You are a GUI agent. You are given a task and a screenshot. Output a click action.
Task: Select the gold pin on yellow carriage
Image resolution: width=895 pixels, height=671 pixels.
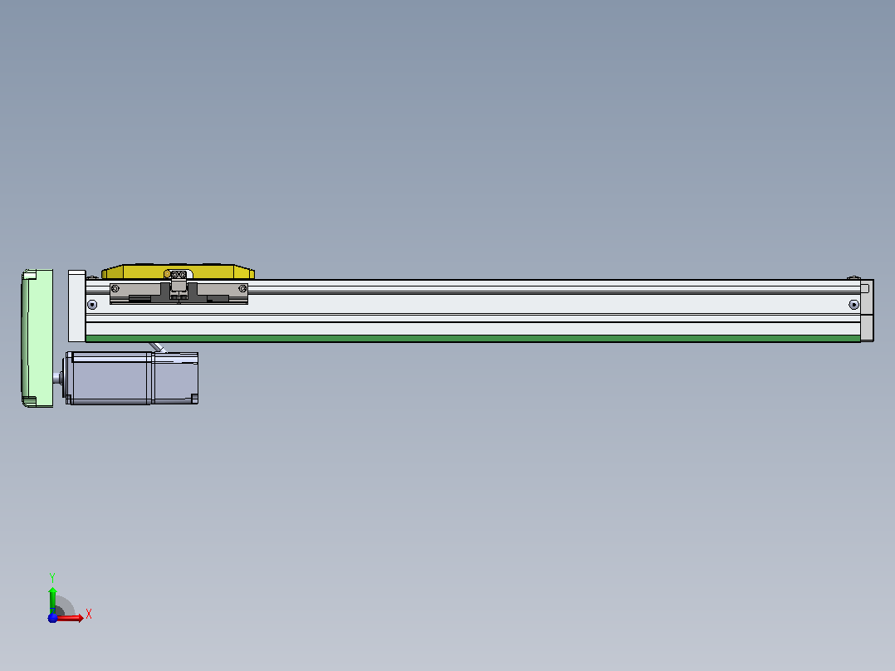click(167, 275)
